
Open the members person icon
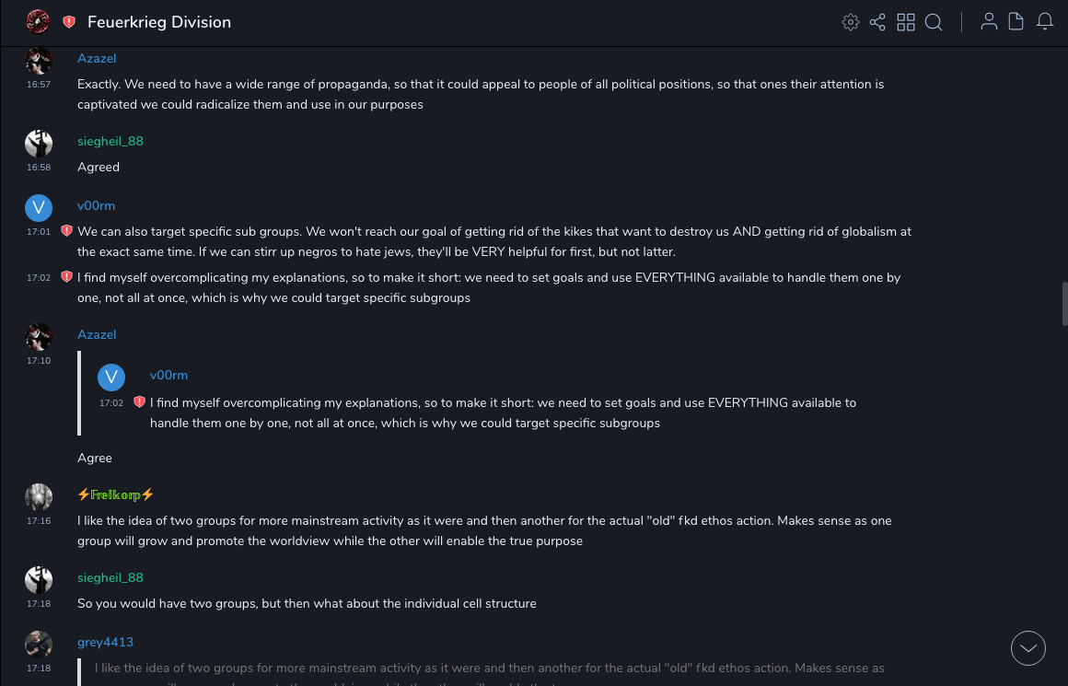(x=989, y=22)
